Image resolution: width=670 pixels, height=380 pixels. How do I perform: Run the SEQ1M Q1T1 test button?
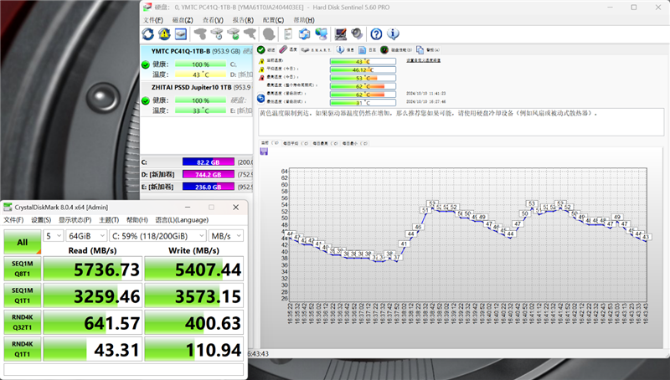point(23,295)
